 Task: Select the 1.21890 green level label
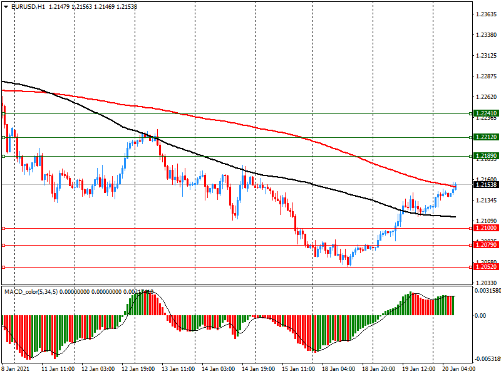click(486, 155)
